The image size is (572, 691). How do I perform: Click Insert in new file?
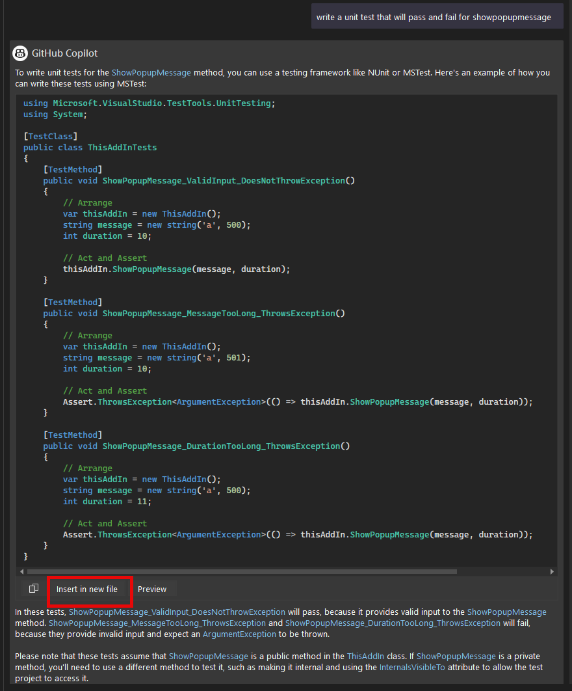[89, 588]
